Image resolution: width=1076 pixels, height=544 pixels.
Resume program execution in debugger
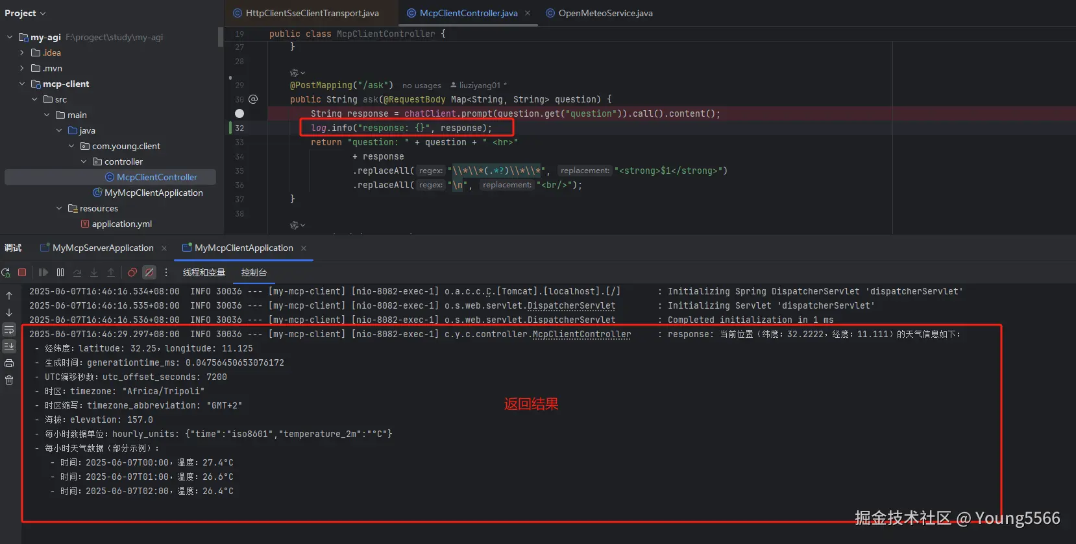43,272
